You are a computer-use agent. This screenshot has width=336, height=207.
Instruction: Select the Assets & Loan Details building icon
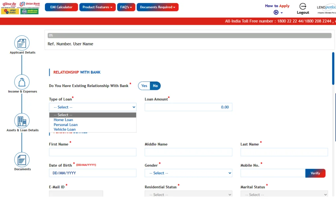pos(22,121)
